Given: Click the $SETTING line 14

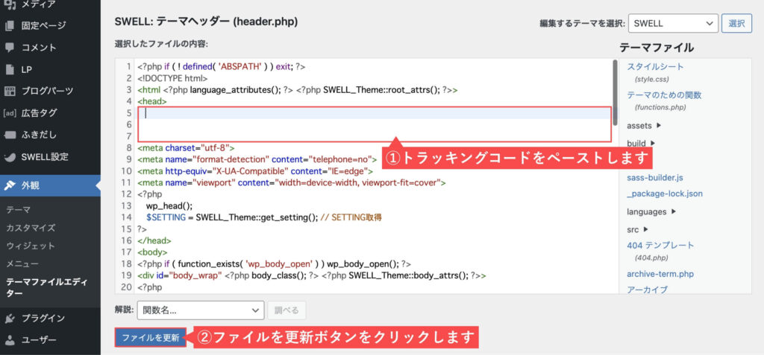Looking at the screenshot, I should [x=263, y=217].
